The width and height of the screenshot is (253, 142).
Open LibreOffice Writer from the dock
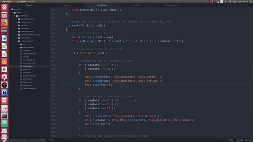(4, 39)
